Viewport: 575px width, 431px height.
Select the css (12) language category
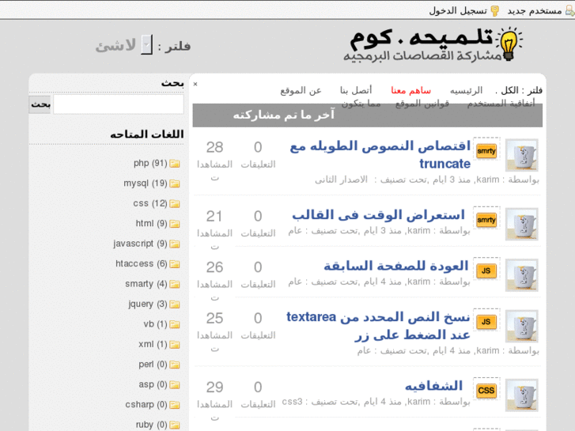[x=150, y=203]
